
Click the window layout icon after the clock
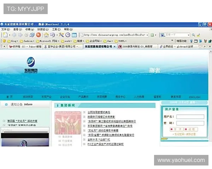coord(74,35)
